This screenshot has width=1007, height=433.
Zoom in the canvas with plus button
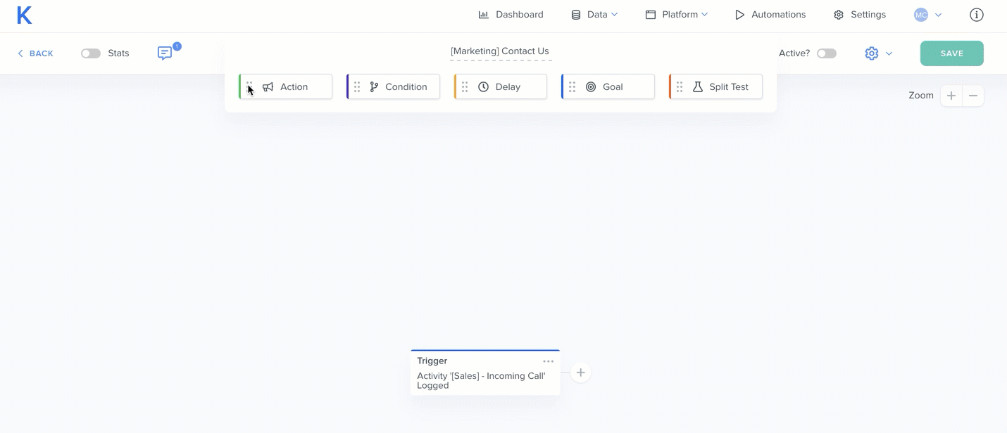point(951,96)
